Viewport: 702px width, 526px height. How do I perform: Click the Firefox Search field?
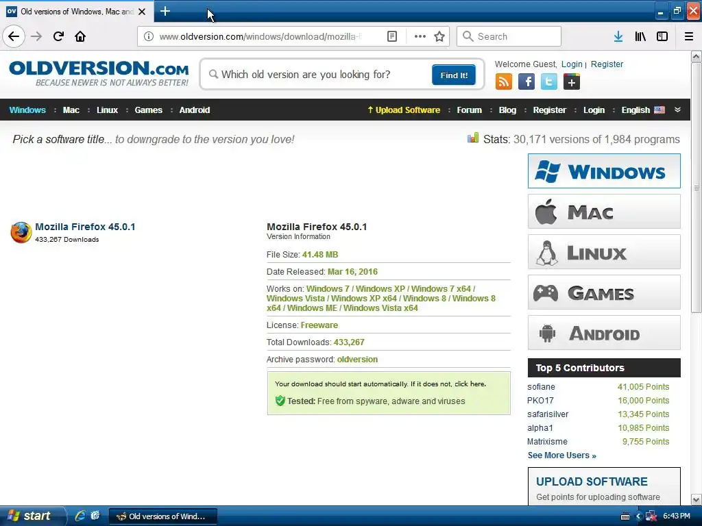pyautogui.click(x=509, y=36)
